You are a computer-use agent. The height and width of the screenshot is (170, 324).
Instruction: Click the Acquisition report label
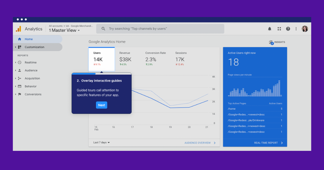click(32, 78)
